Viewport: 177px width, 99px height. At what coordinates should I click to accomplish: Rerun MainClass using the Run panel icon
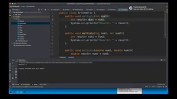[x=13, y=63]
